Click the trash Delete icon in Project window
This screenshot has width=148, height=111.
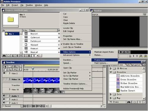(x=17, y=56)
